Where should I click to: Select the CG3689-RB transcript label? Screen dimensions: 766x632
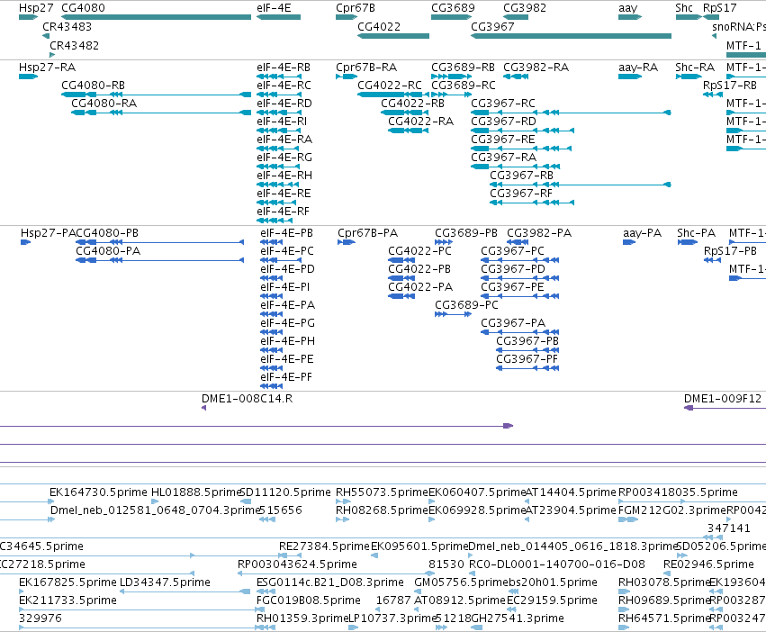pyautogui.click(x=463, y=67)
